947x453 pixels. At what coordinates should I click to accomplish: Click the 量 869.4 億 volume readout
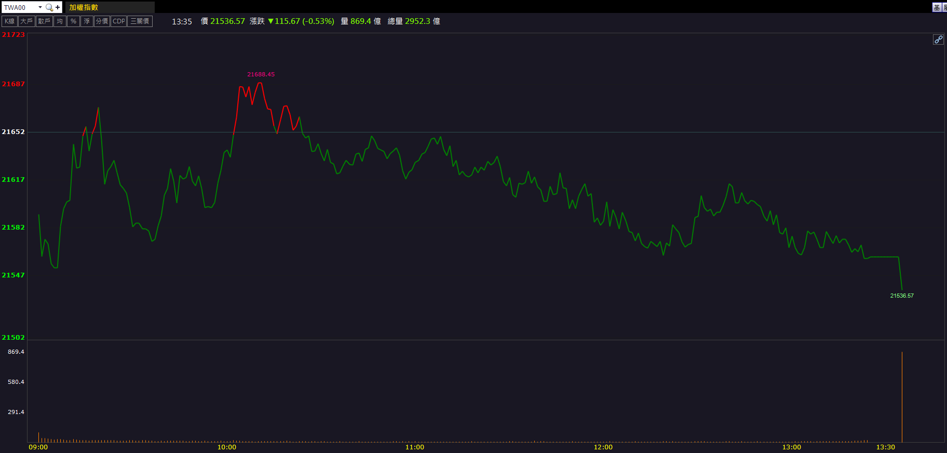[x=361, y=21]
